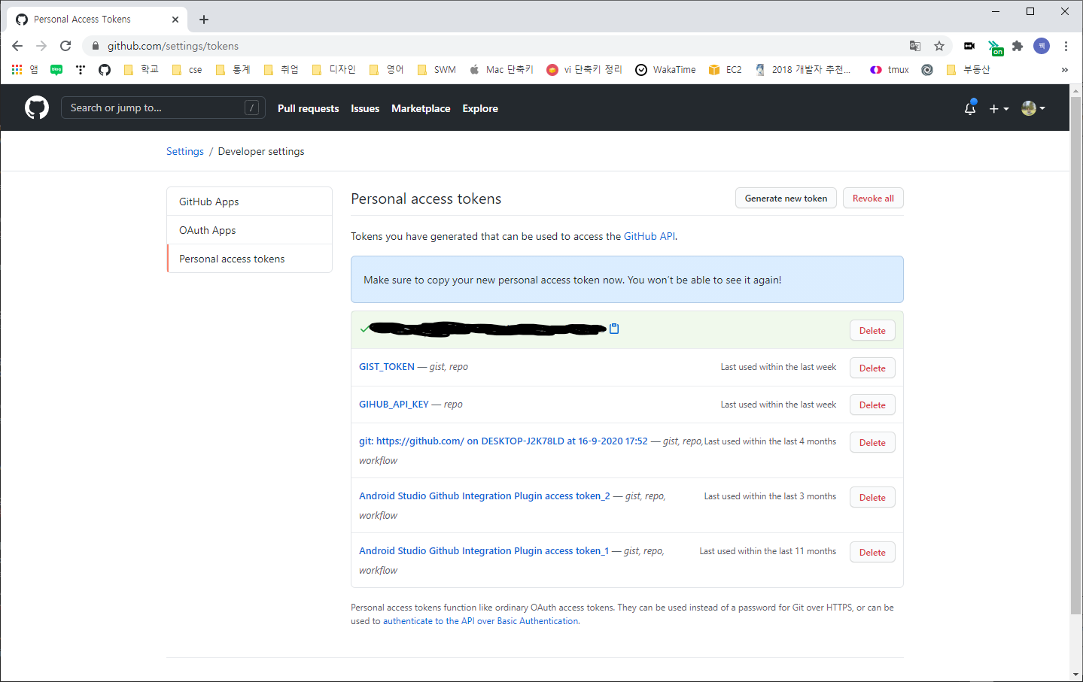
Task: Click the browser forward arrow
Action: pos(41,46)
